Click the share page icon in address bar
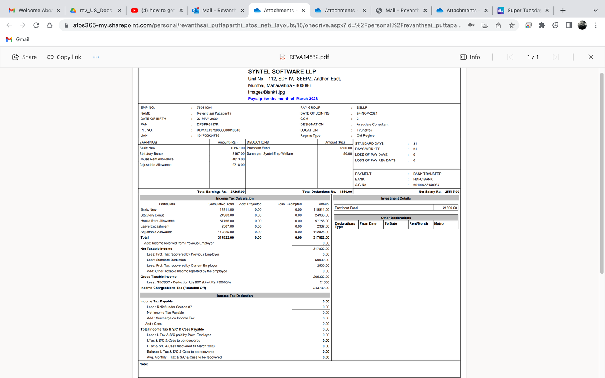The image size is (605, 378). [498, 25]
